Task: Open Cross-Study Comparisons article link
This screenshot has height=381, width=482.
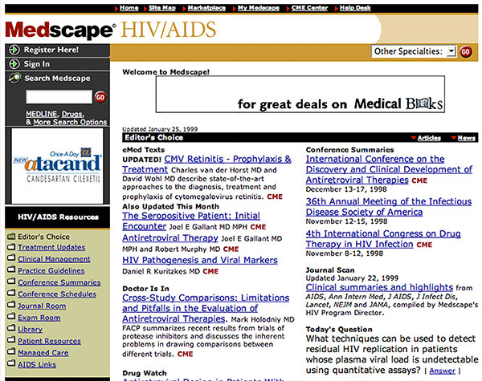Action: click(206, 308)
